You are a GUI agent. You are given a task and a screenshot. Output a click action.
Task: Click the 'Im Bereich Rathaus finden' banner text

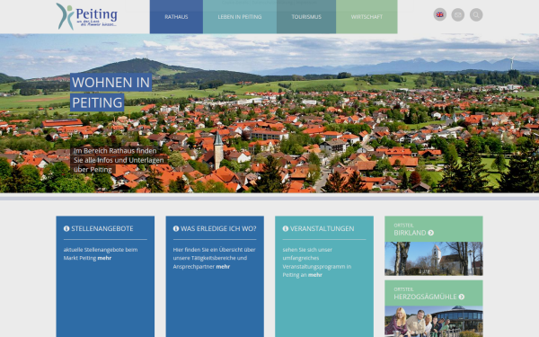(x=115, y=151)
